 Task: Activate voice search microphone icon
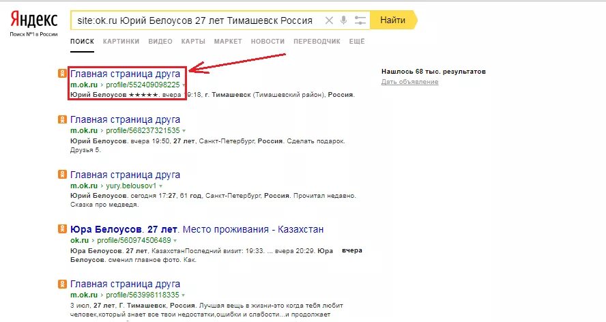tap(343, 20)
